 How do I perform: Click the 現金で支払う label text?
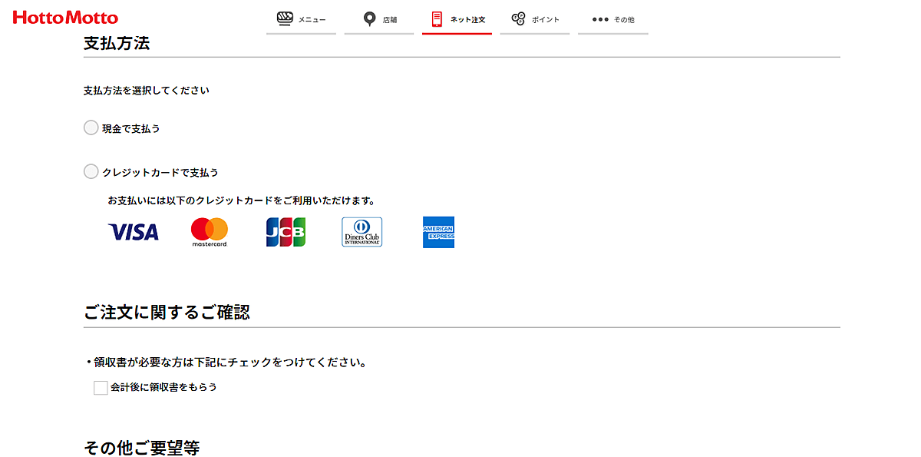[131, 129]
